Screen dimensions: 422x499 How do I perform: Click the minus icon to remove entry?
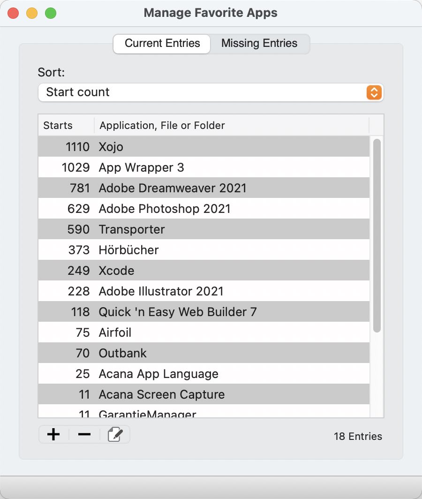84,434
